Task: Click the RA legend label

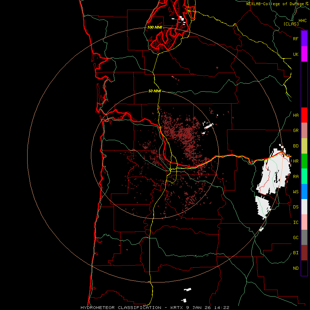Action: click(296, 177)
